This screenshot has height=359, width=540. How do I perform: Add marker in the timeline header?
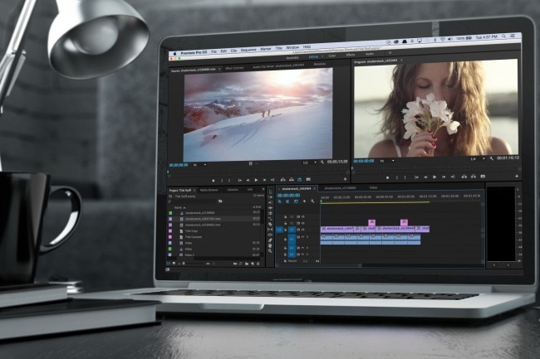tap(304, 201)
